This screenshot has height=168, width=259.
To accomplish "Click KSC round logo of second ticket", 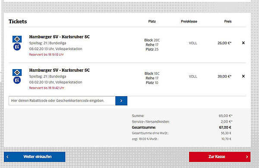I will (17, 80).
